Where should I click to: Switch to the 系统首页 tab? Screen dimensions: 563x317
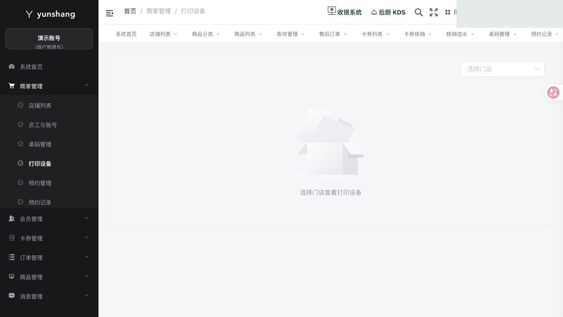pos(126,34)
